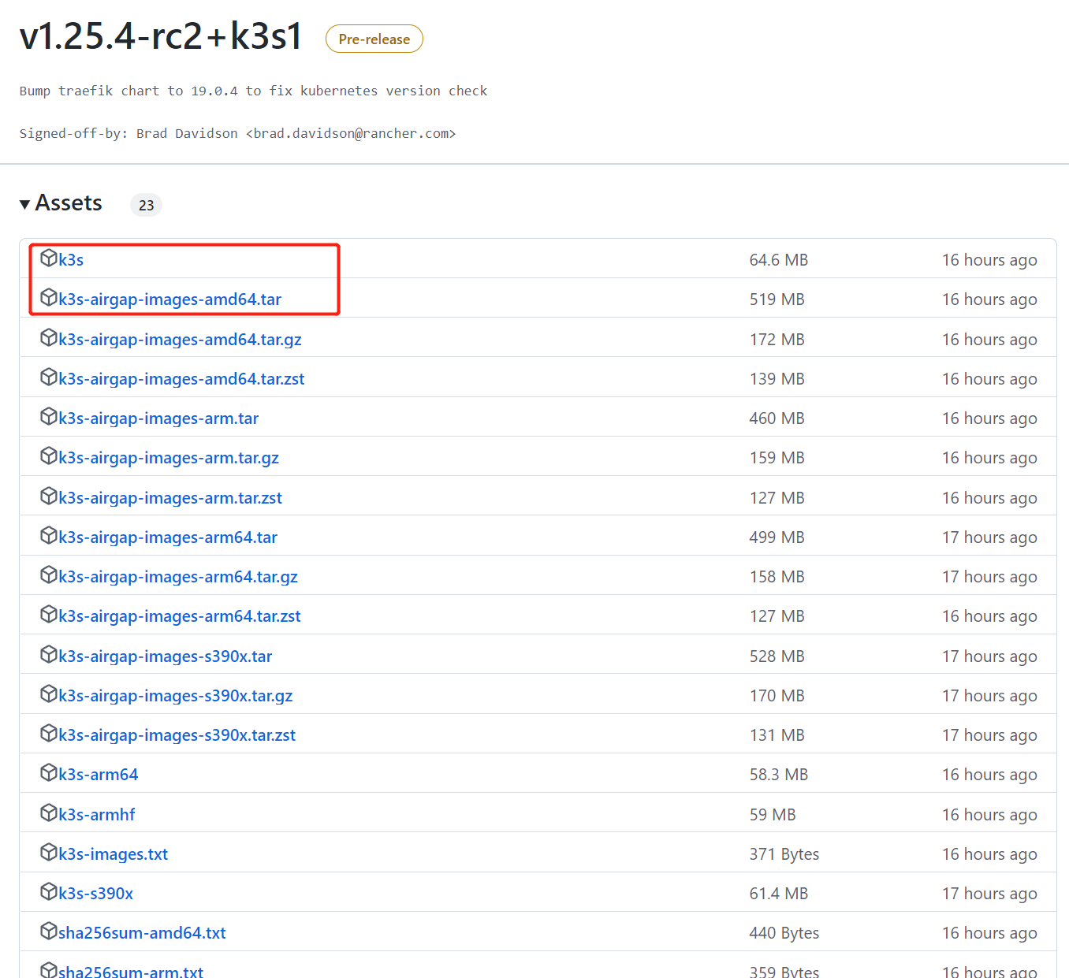Click the 499 MB size value
1069x978 pixels.
coord(777,537)
